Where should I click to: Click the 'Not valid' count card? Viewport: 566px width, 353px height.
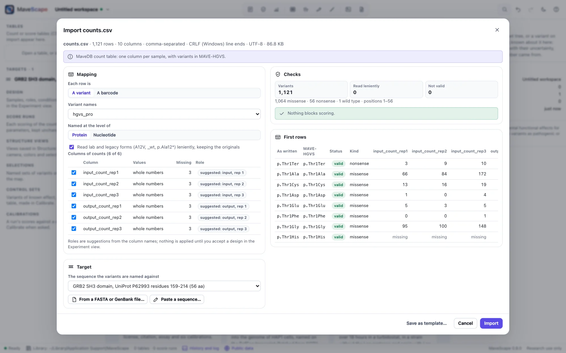point(462,90)
